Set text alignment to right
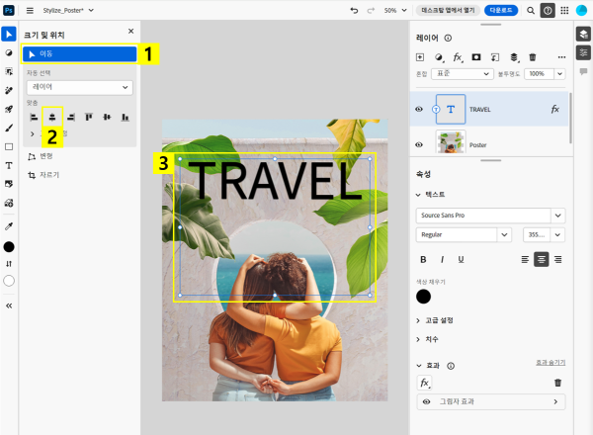593x435 pixels. pyautogui.click(x=557, y=259)
